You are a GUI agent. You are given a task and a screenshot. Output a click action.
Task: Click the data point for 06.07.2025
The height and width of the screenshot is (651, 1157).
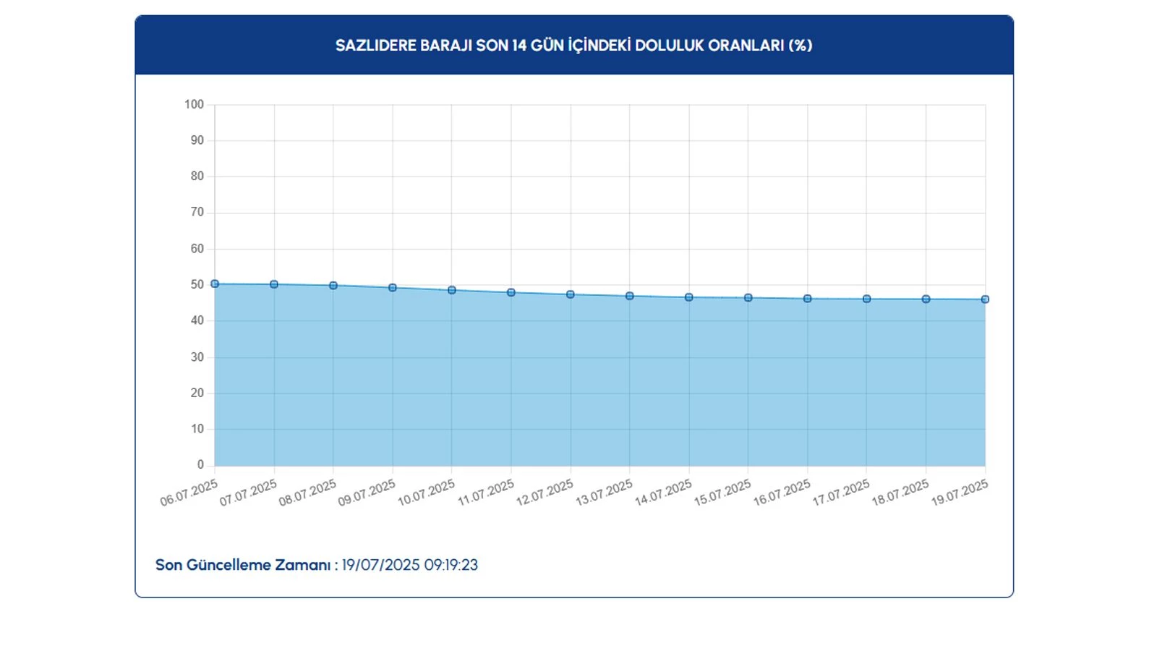pyautogui.click(x=215, y=284)
